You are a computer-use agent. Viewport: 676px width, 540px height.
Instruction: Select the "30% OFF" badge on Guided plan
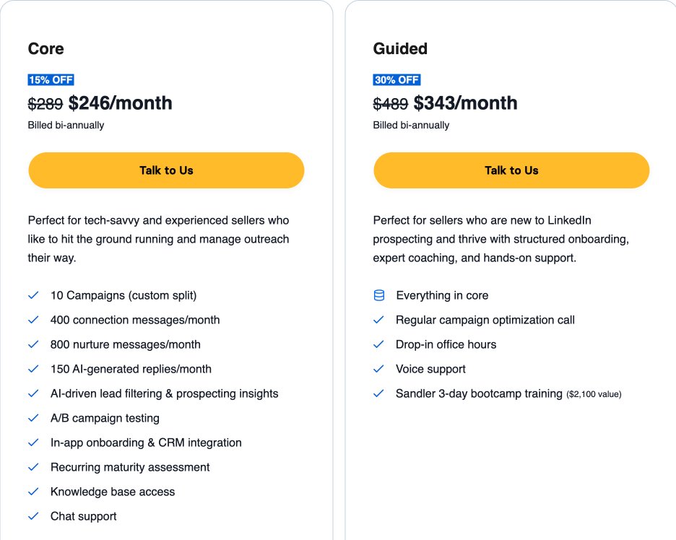[396, 79]
